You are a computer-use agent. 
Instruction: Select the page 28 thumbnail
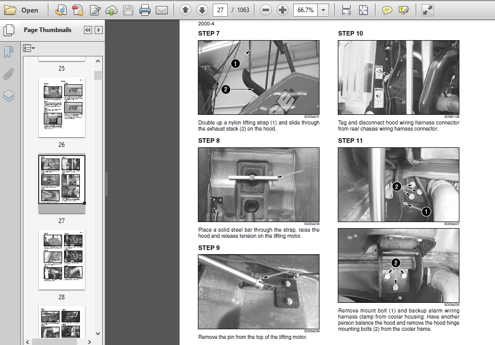[x=62, y=260]
